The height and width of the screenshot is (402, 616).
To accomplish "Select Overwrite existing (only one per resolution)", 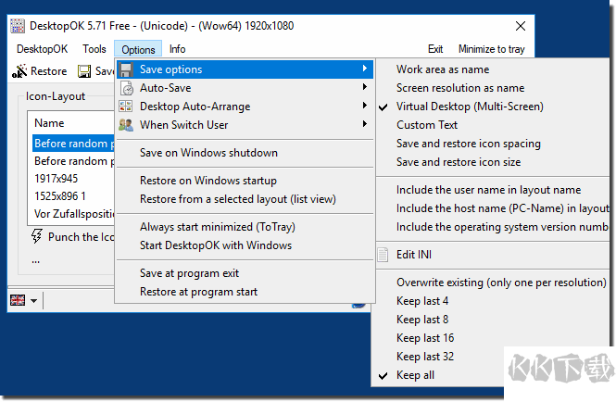I will (493, 283).
